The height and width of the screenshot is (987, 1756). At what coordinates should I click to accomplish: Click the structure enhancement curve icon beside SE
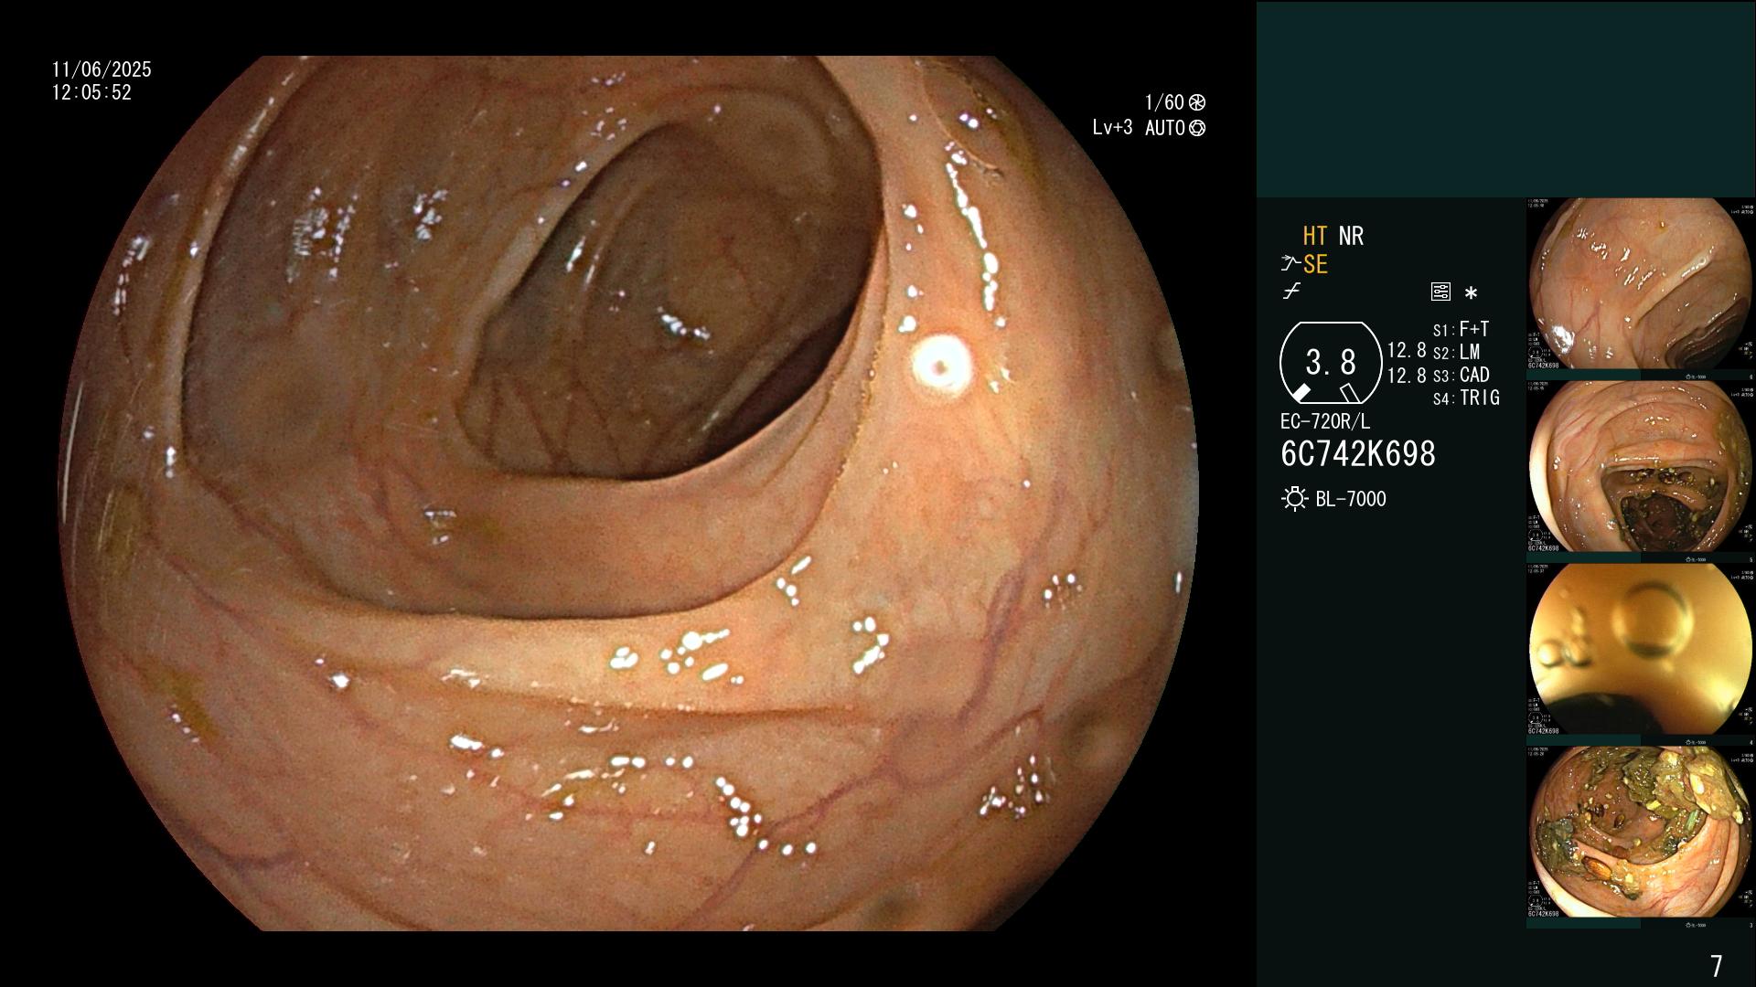pos(1290,264)
